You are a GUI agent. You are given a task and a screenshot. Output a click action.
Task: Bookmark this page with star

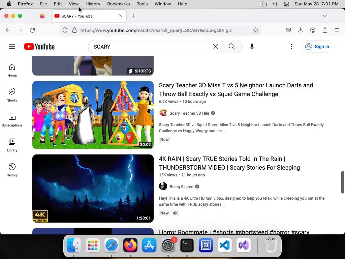tap(255, 30)
